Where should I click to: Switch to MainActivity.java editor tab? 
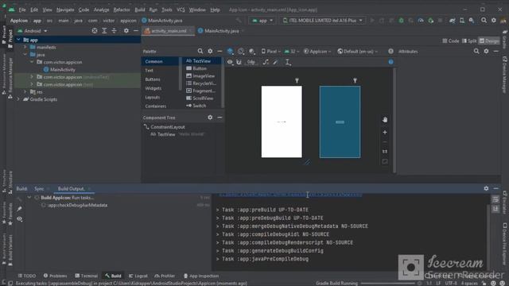[x=221, y=31]
